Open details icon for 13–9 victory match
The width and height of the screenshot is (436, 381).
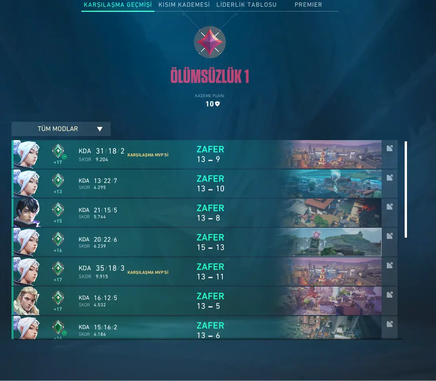pyautogui.click(x=390, y=148)
